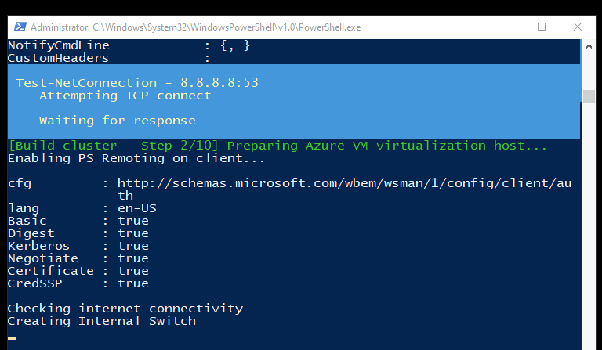Click the scrollbar up arrow
Screen dimensions: 602x350
(589, 46)
